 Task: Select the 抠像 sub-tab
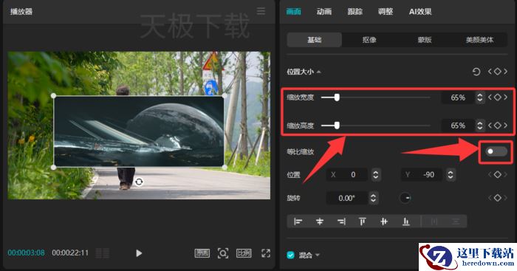(x=369, y=40)
